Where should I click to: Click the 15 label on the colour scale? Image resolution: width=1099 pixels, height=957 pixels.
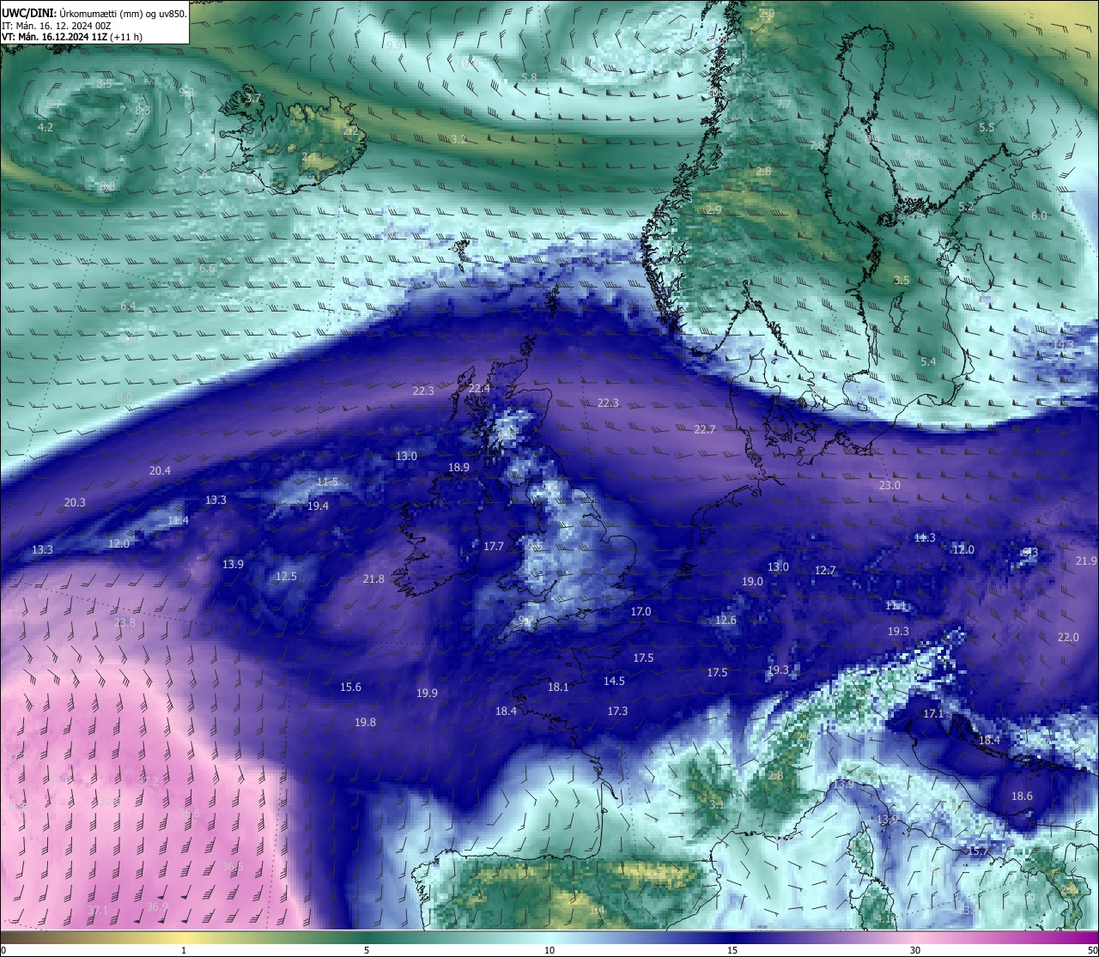(732, 950)
